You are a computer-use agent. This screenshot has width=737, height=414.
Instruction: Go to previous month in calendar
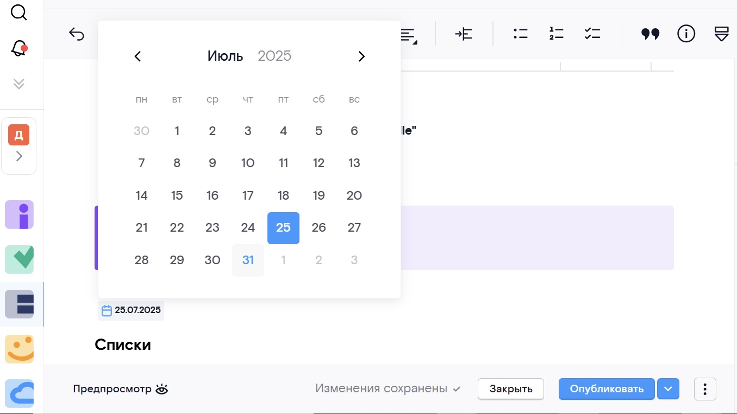coord(138,56)
